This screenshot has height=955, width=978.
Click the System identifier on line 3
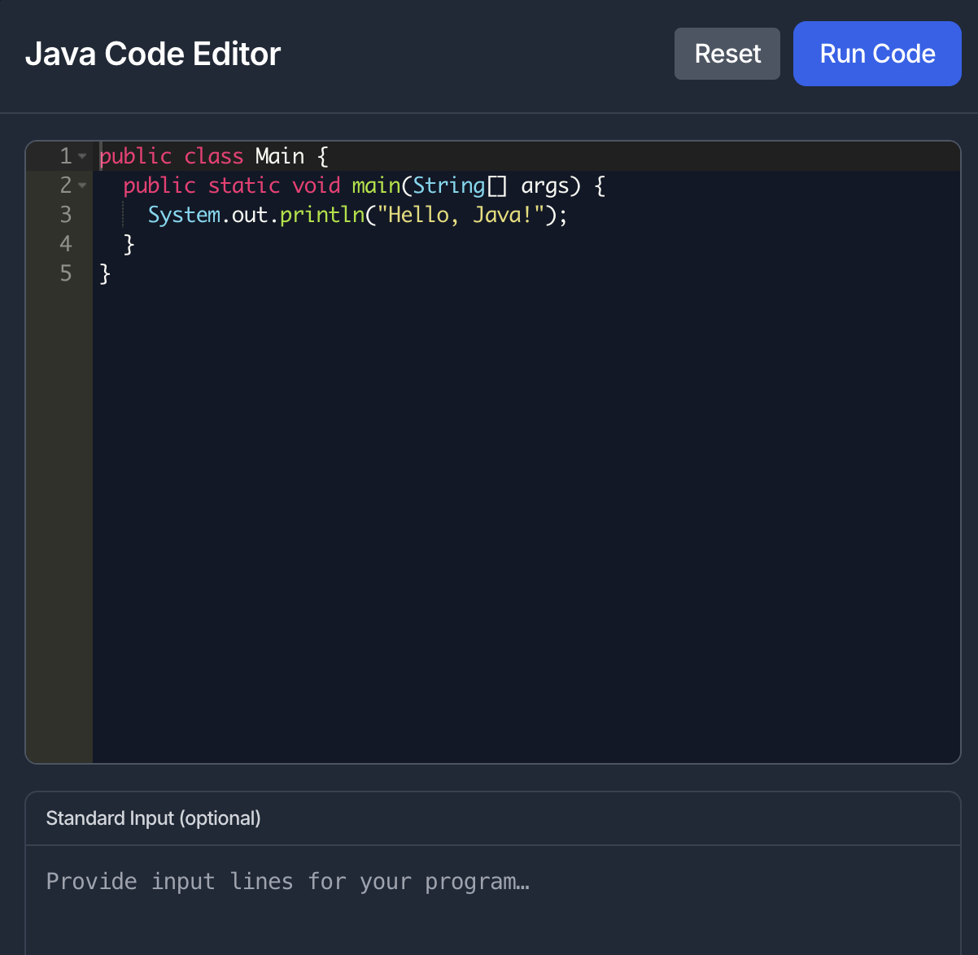pyautogui.click(x=184, y=215)
